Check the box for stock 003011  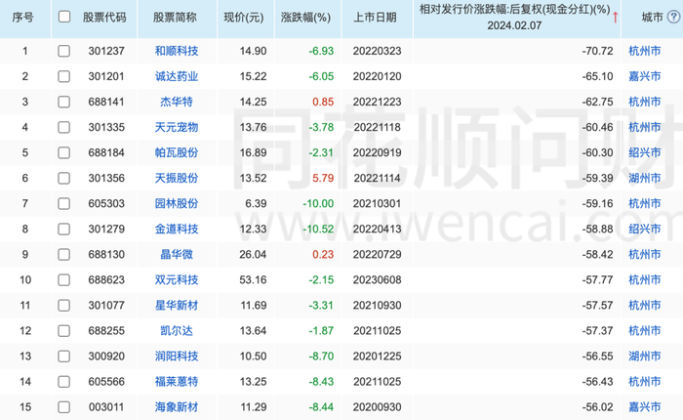click(64, 407)
